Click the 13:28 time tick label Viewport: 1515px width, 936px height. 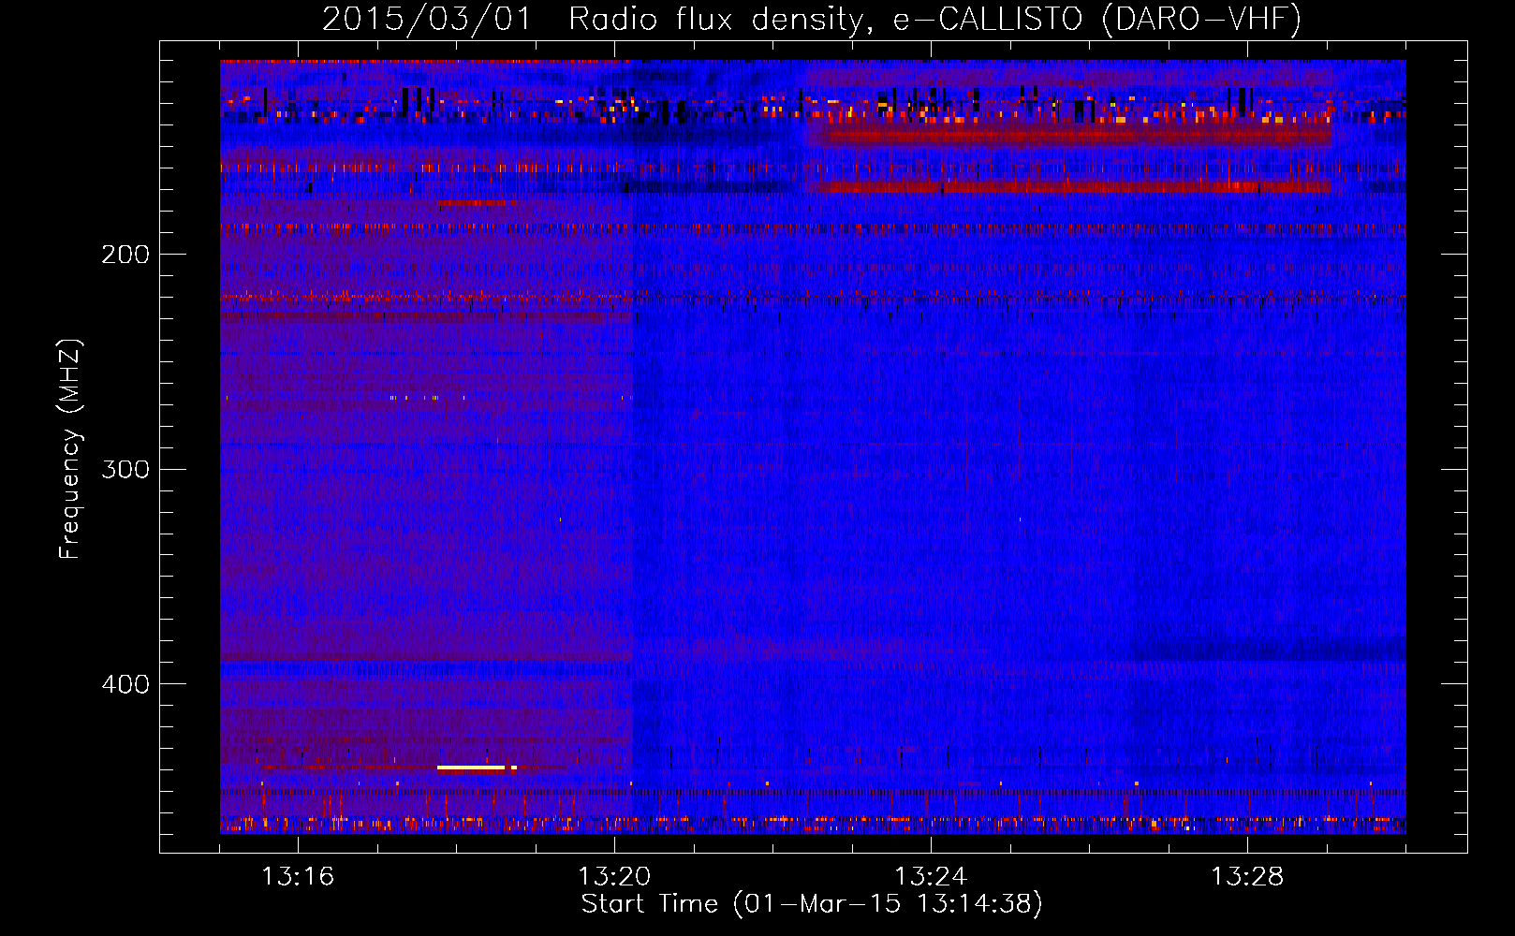point(1247,876)
